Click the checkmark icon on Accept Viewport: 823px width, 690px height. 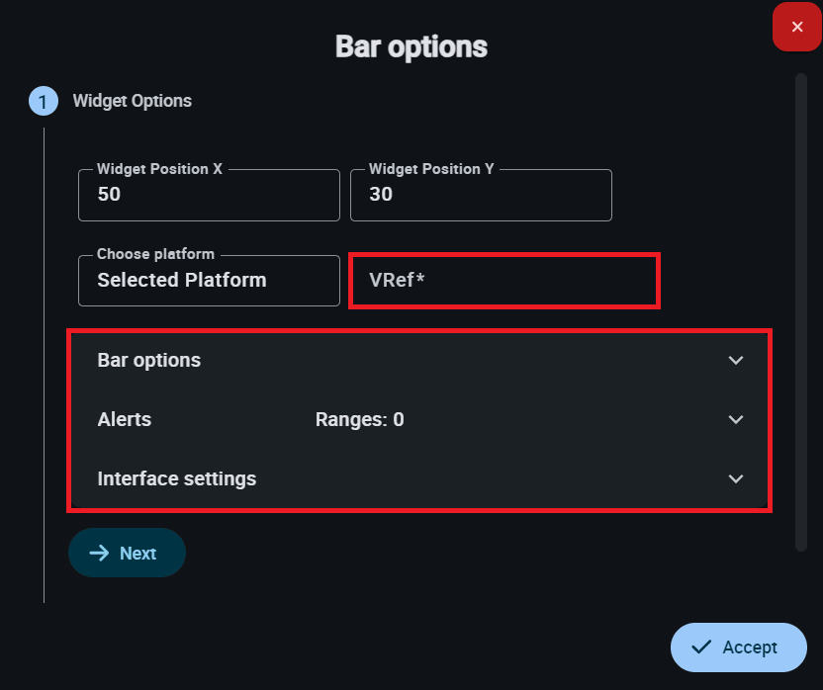pos(702,647)
